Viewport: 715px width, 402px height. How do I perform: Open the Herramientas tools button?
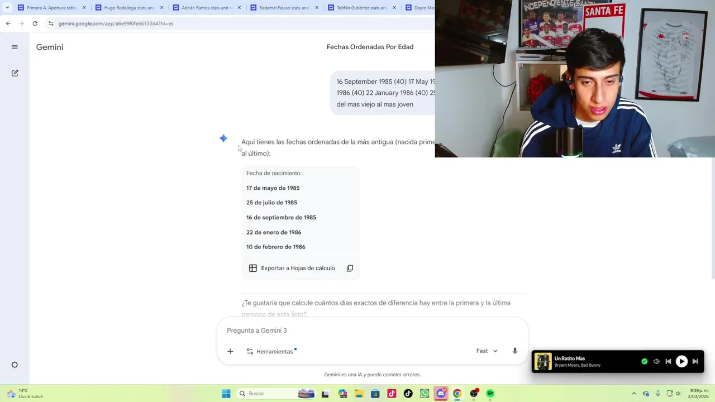click(x=271, y=351)
